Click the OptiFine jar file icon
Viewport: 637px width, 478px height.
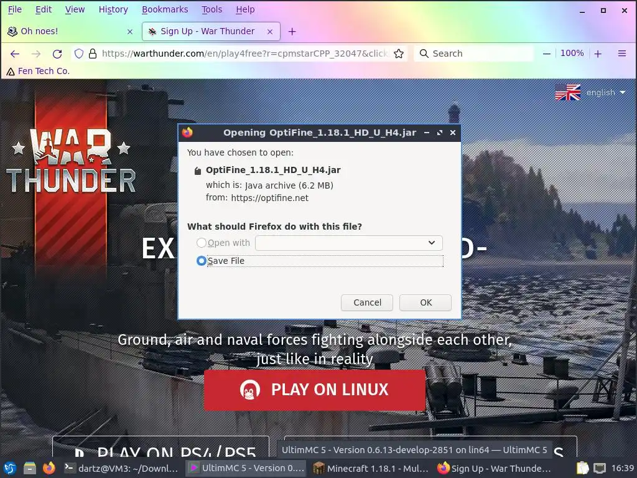click(x=197, y=171)
